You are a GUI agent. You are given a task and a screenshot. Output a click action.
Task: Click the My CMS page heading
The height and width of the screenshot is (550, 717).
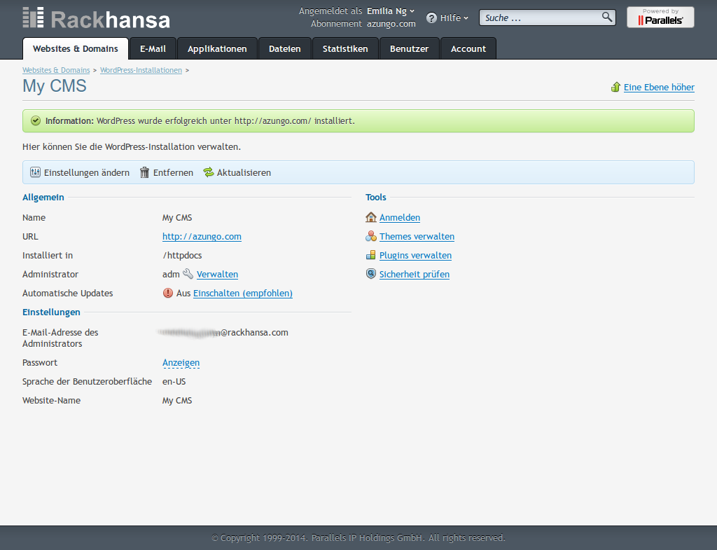click(55, 86)
